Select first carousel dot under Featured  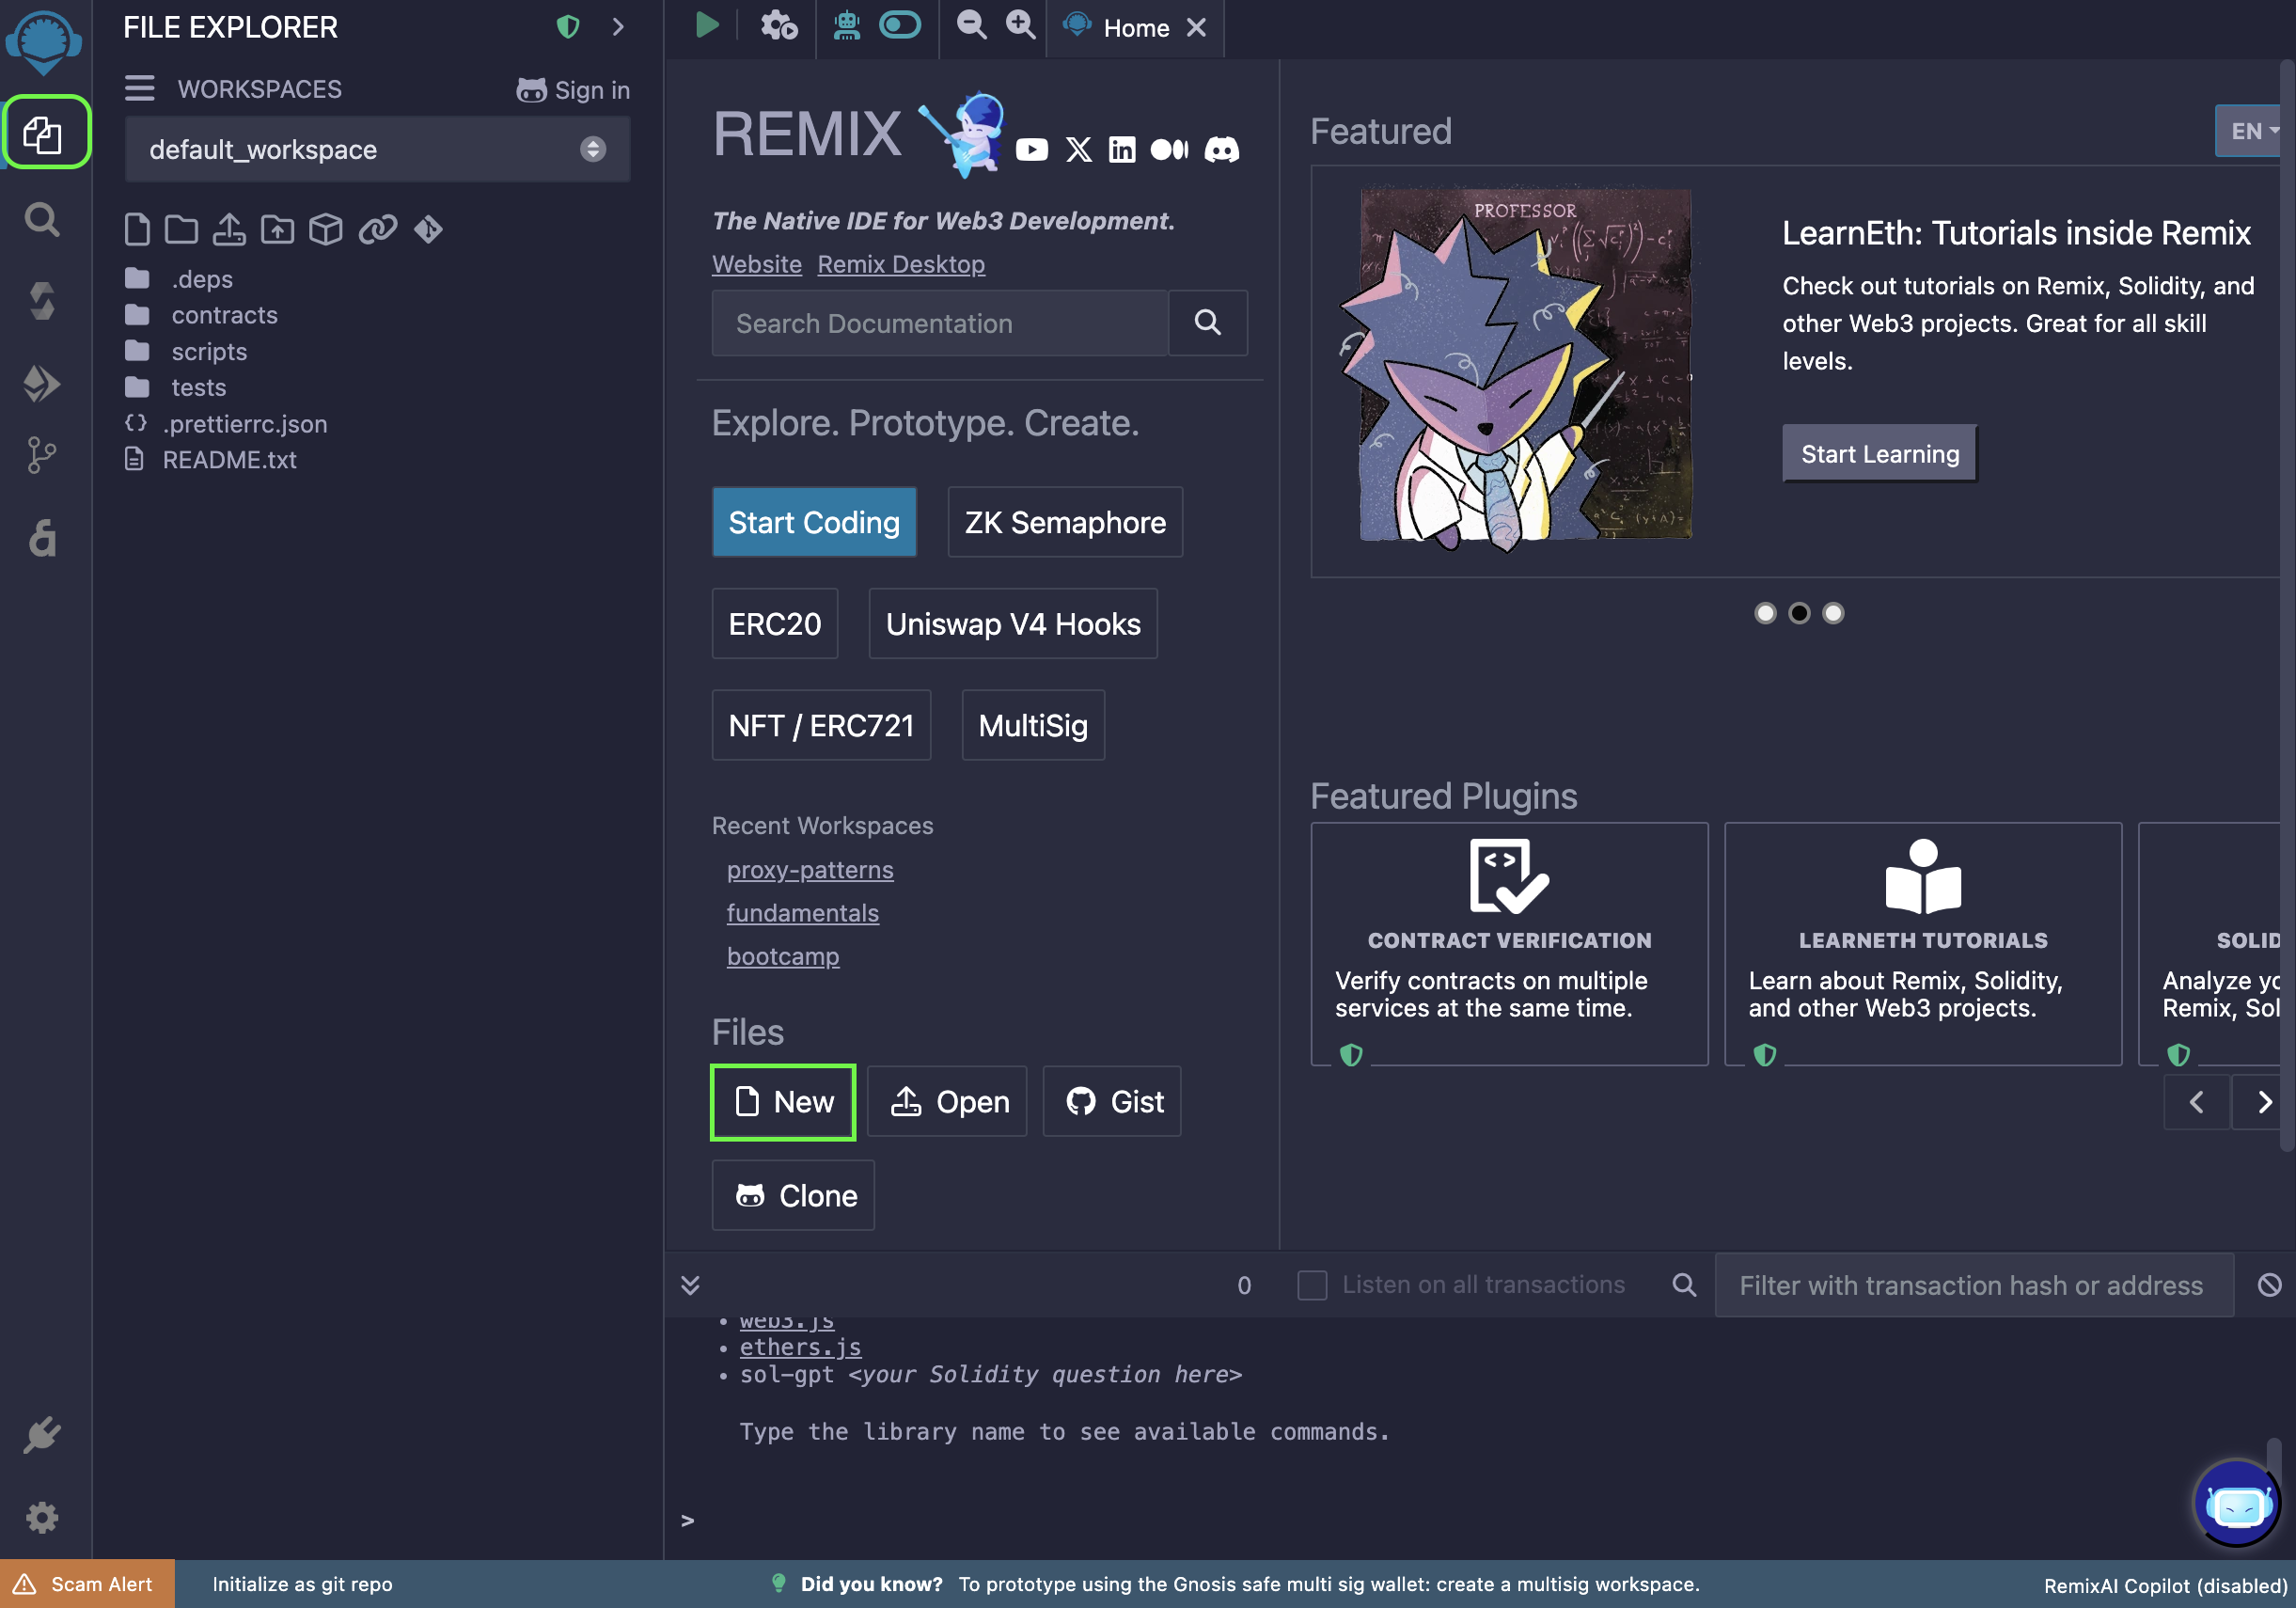tap(1765, 613)
